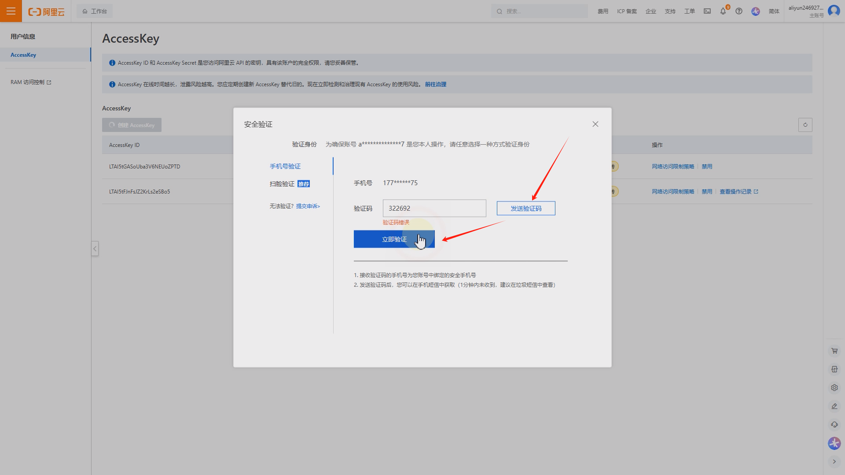The image size is (845, 475).
Task: Select the 手机号验证 tab
Action: point(285,166)
